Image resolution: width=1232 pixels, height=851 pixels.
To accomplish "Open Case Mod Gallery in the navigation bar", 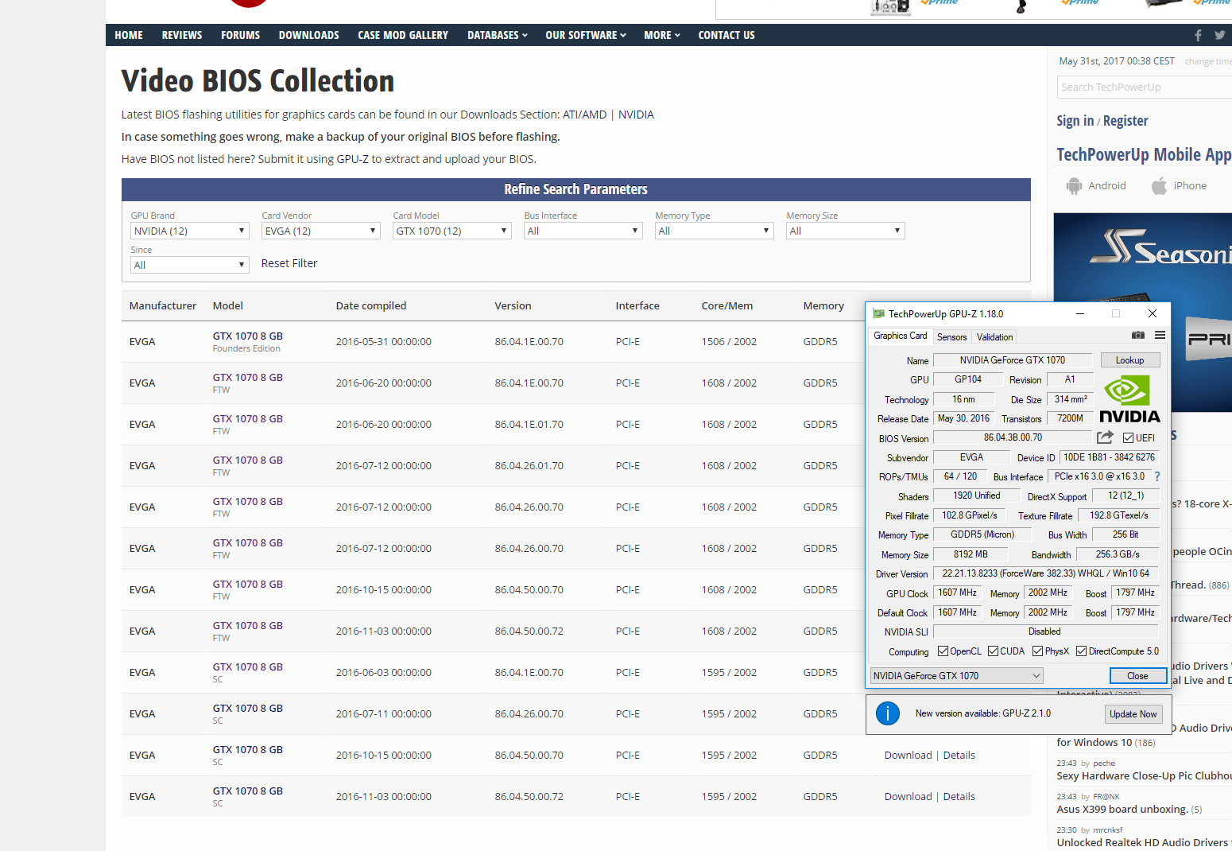I will (x=403, y=35).
